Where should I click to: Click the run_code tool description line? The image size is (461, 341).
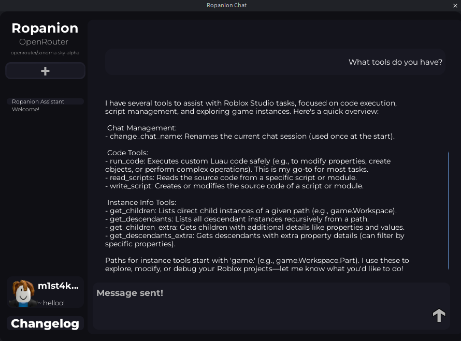pos(248,165)
